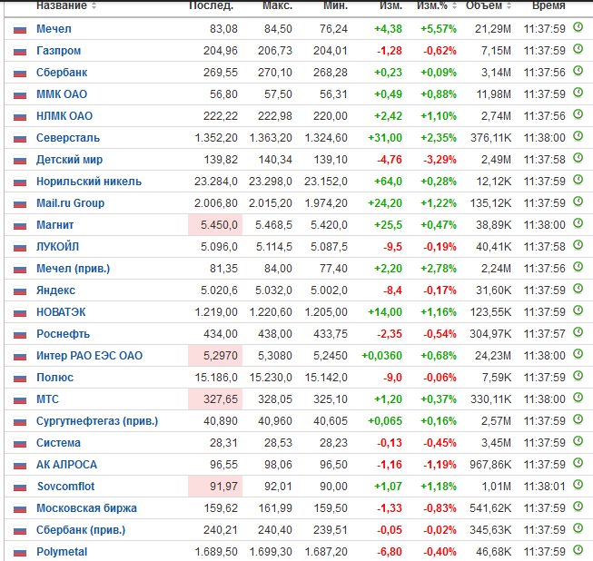Open the Детский мир stock page
The height and width of the screenshot is (561, 593).
point(70,160)
